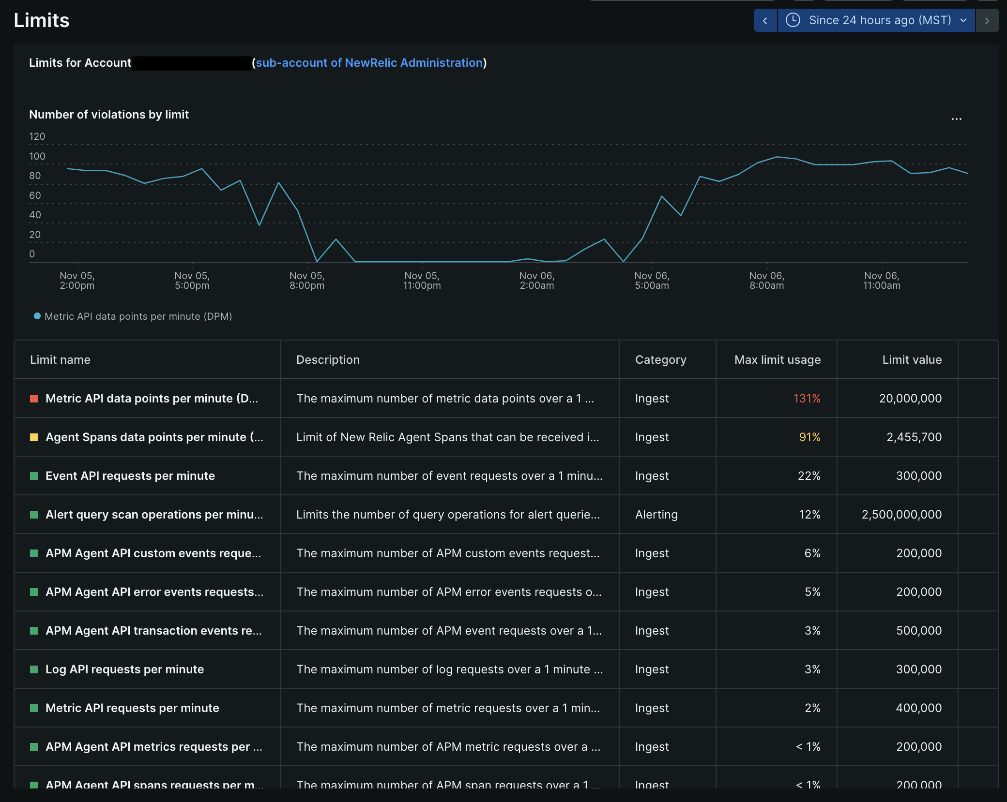Click legend blue dot color swatch
Viewport: 1007px width, 802px height.
coord(37,316)
